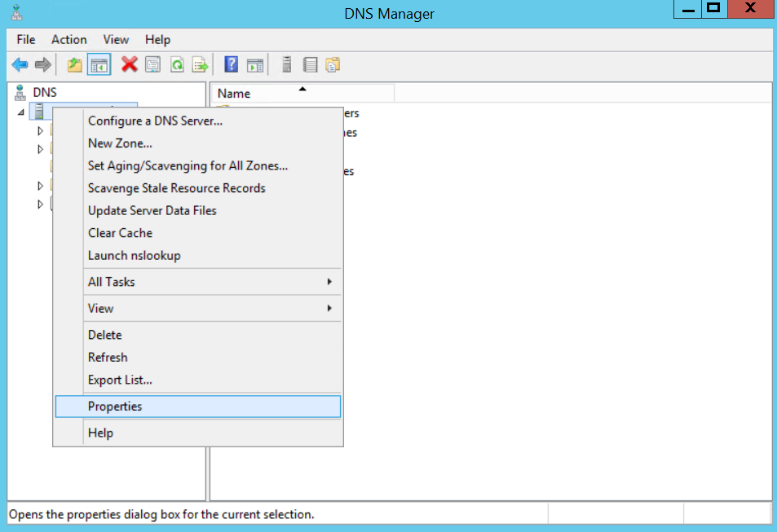777x532 pixels.
Task: Click the green Refresh toolbar icon
Action: coord(177,64)
